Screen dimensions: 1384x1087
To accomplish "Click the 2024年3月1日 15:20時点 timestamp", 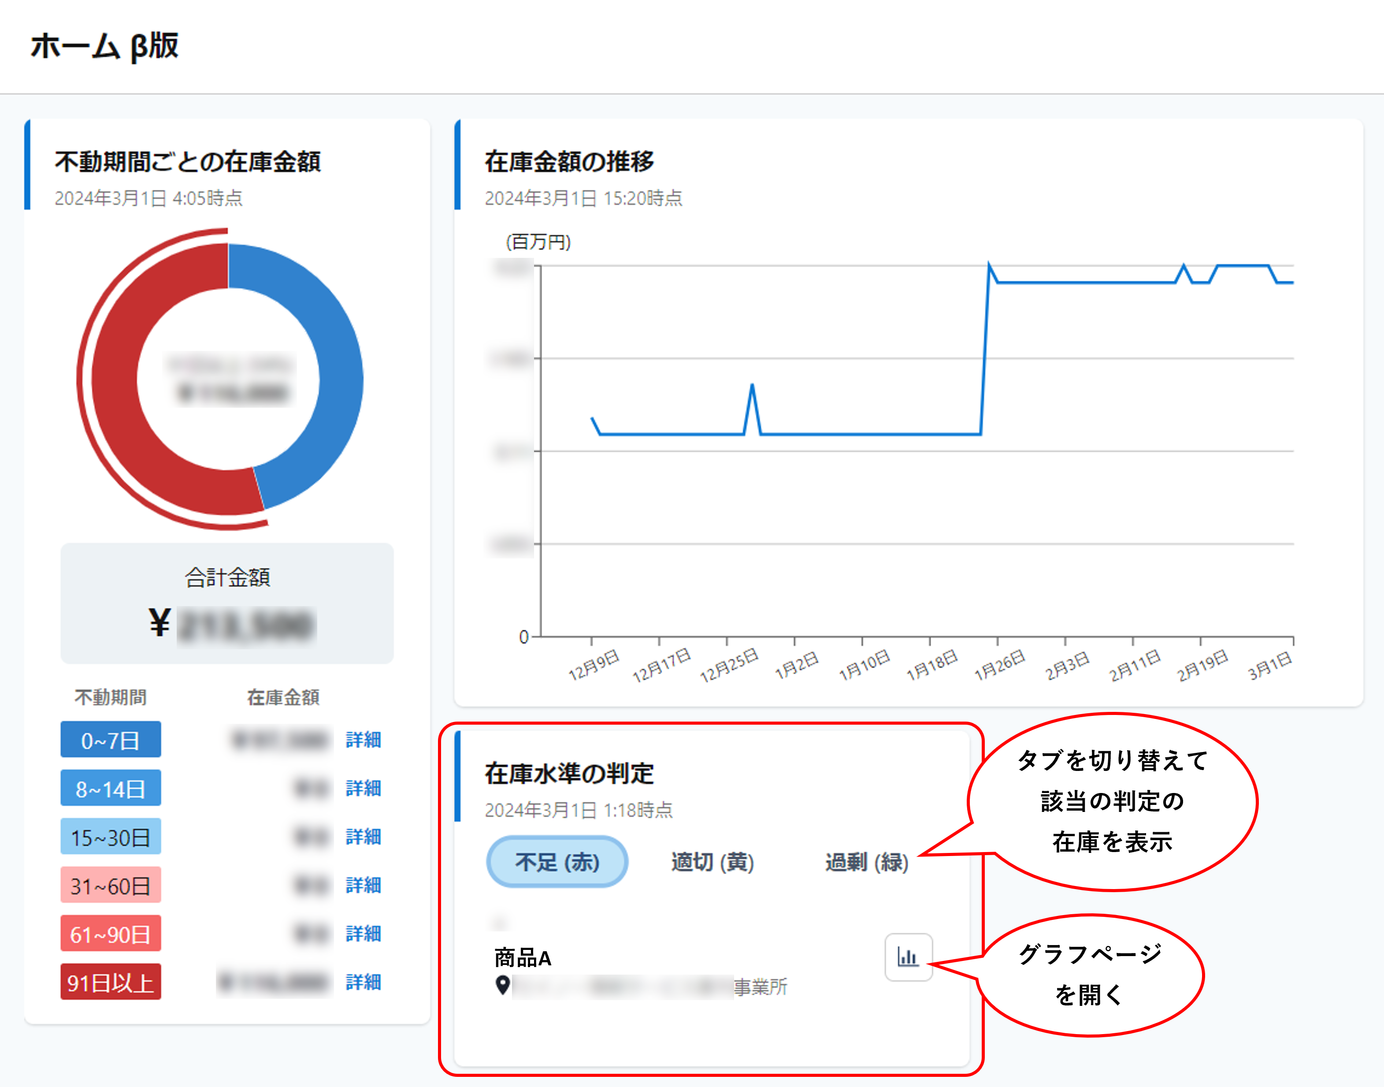I will (583, 198).
